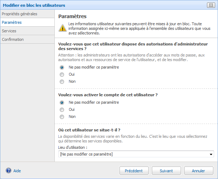Open the Aide help link

(17, 171)
